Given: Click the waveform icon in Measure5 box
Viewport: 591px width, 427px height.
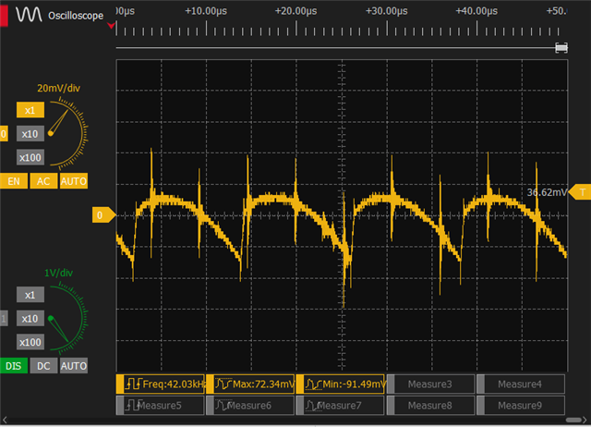Looking at the screenshot, I should (134, 405).
